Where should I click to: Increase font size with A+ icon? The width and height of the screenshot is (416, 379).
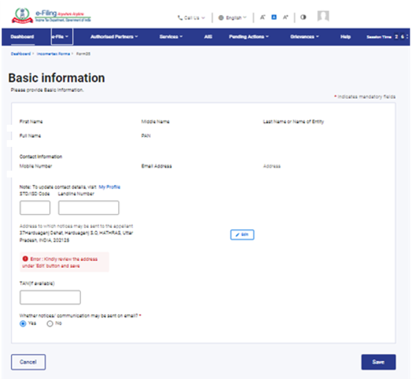tap(285, 17)
